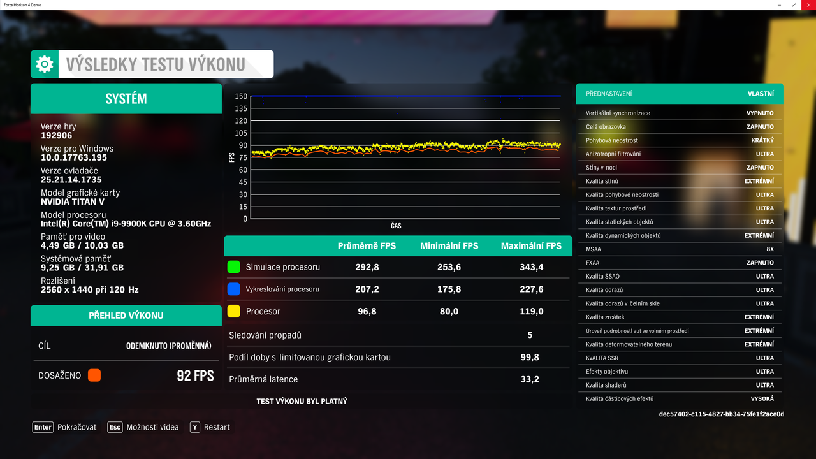Viewport: 816px width, 459px height.
Task: Close the Forza Horizon 4 Demo window
Action: click(808, 4)
